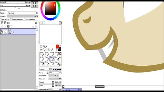The width and height of the screenshot is (164, 92).
Task: Toggle the brush size multiplier button
Action: tap(47, 73)
